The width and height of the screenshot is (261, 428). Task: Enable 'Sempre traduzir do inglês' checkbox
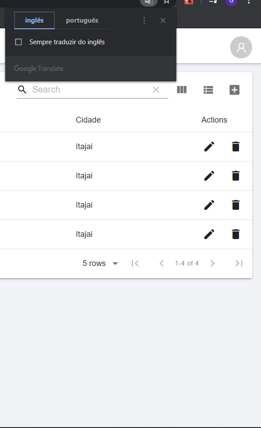click(x=18, y=42)
